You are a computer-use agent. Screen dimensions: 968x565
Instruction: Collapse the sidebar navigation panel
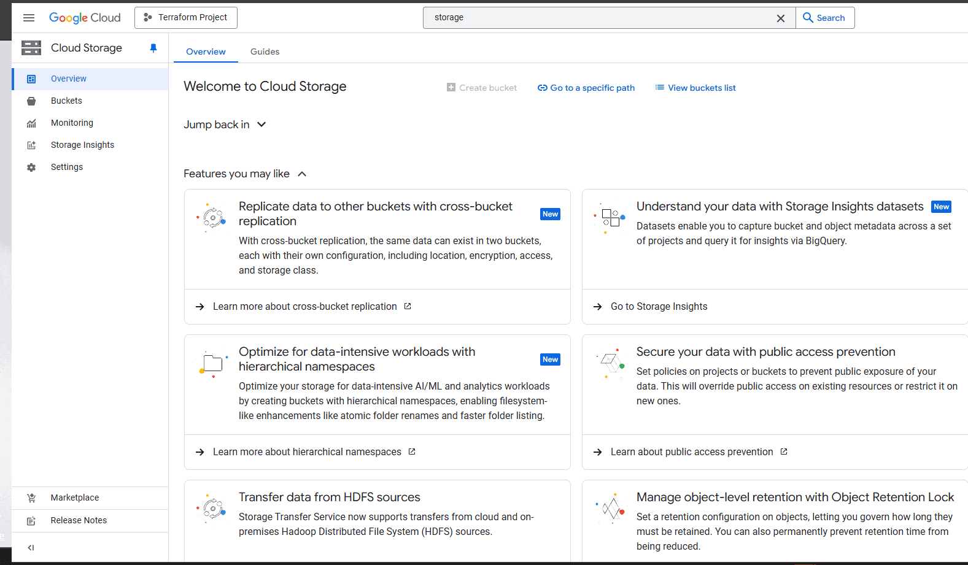(x=31, y=548)
